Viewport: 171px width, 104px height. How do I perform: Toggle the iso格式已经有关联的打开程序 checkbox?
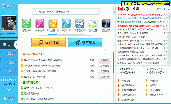tap(22, 88)
